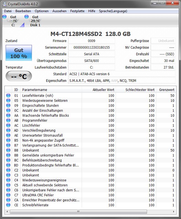Image resolution: width=181 pixels, height=219 pixels.
Task: Open the Hilfe menu
Action: [92, 11]
